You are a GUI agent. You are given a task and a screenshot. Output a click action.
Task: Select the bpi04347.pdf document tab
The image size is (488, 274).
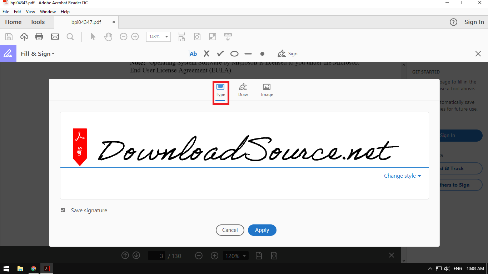[86, 22]
